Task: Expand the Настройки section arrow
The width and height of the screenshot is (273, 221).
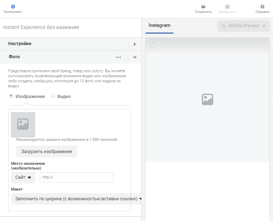Action: 135,44
